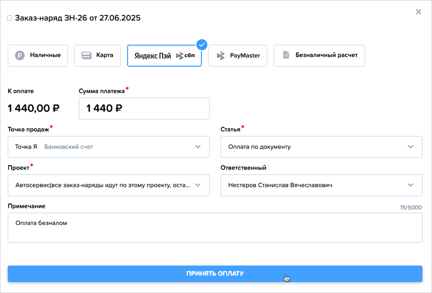The width and height of the screenshot is (432, 293).
Task: Select Наличные payment method
Action: point(38,56)
